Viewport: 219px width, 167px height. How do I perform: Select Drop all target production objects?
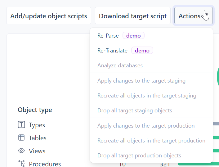coord(139,156)
